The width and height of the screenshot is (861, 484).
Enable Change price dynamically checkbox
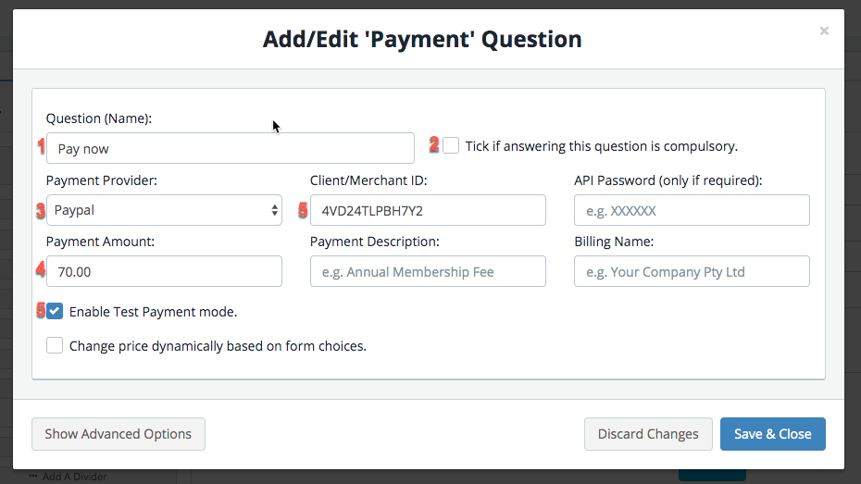tap(56, 346)
